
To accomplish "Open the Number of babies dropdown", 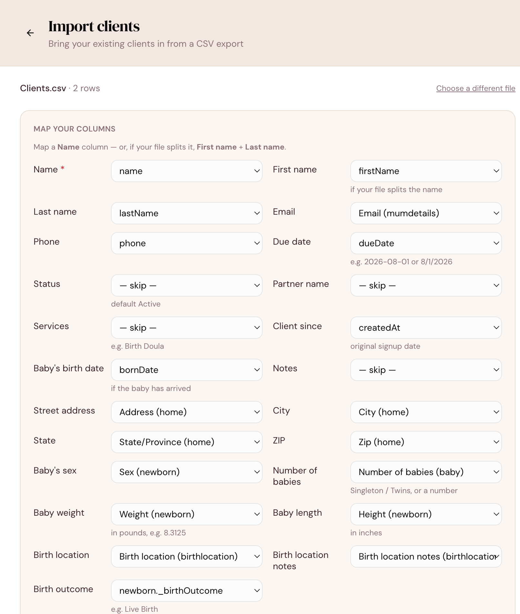I will click(426, 472).
